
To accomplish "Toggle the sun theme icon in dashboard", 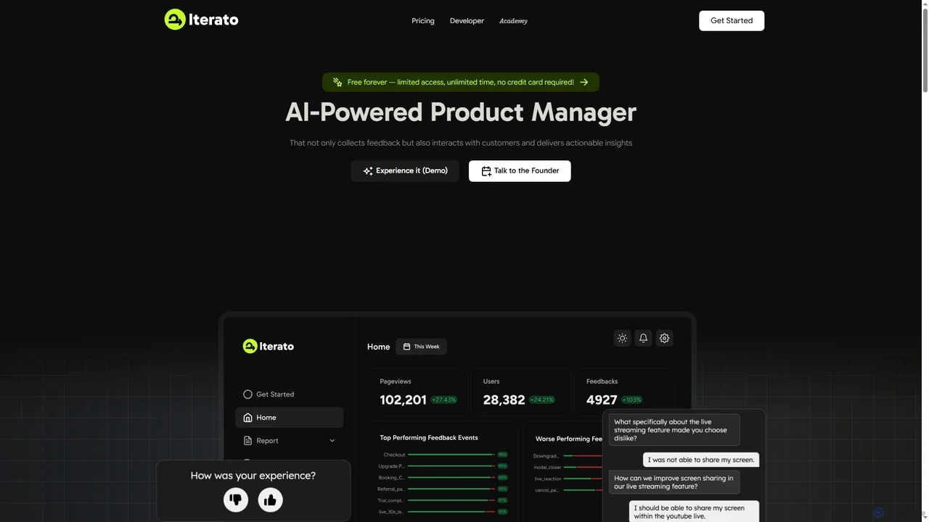I will (x=622, y=338).
